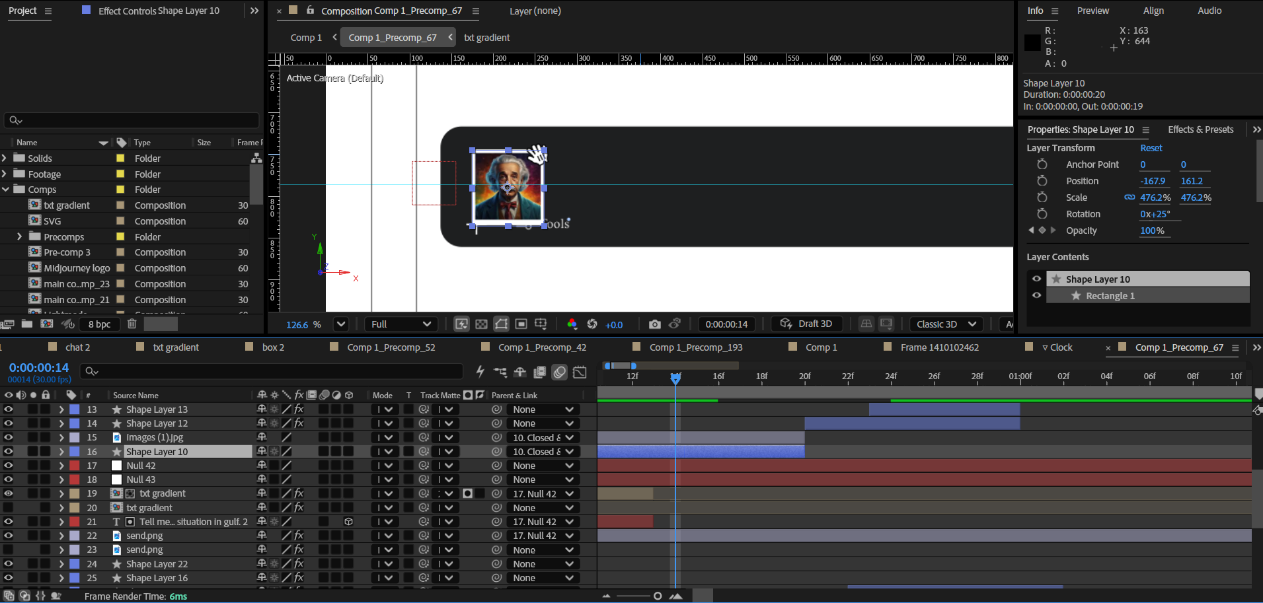Click the timeline layer search field
Image resolution: width=1263 pixels, height=603 pixels.
coord(271,372)
